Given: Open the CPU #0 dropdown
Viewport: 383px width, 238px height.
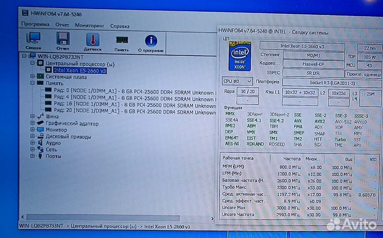Looking at the screenshot, I should pyautogui.click(x=237, y=81).
